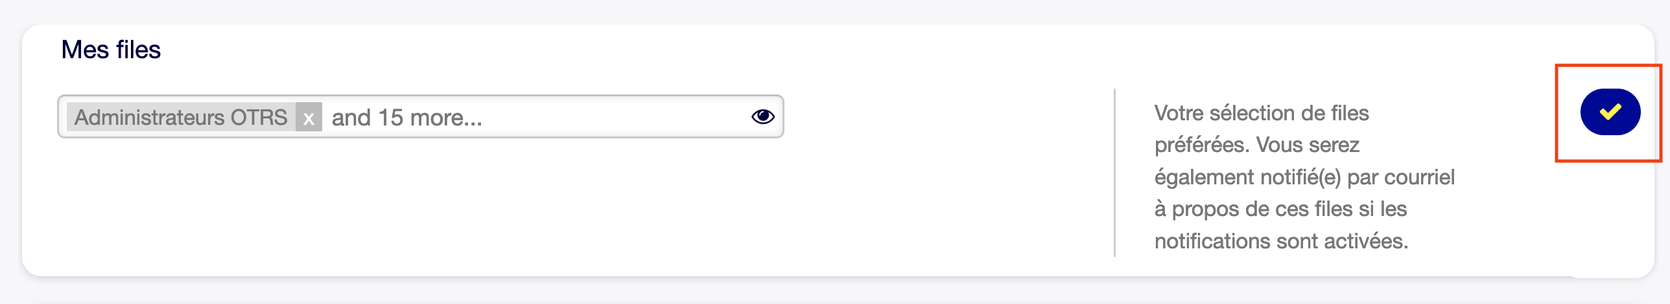Deselect Administrateurs OTRS using its x button

[x=309, y=118]
